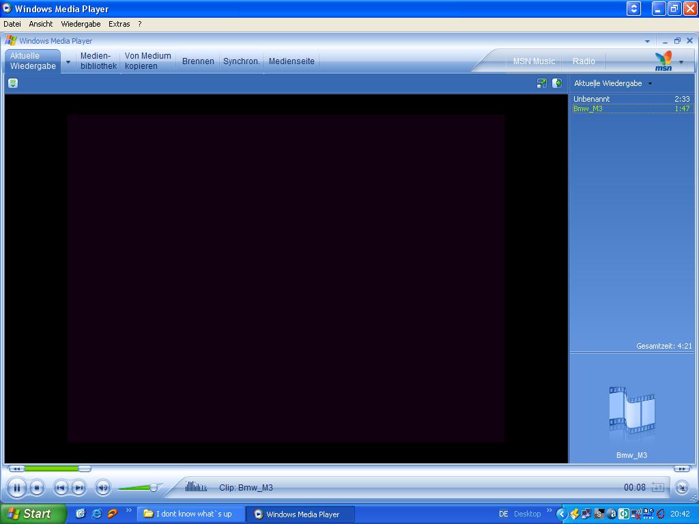Open the Radio service tab
The image size is (699, 524).
pyautogui.click(x=584, y=61)
